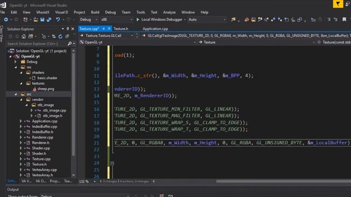
Task: Click Sync with Active Document icon
Action: (x=54, y=37)
